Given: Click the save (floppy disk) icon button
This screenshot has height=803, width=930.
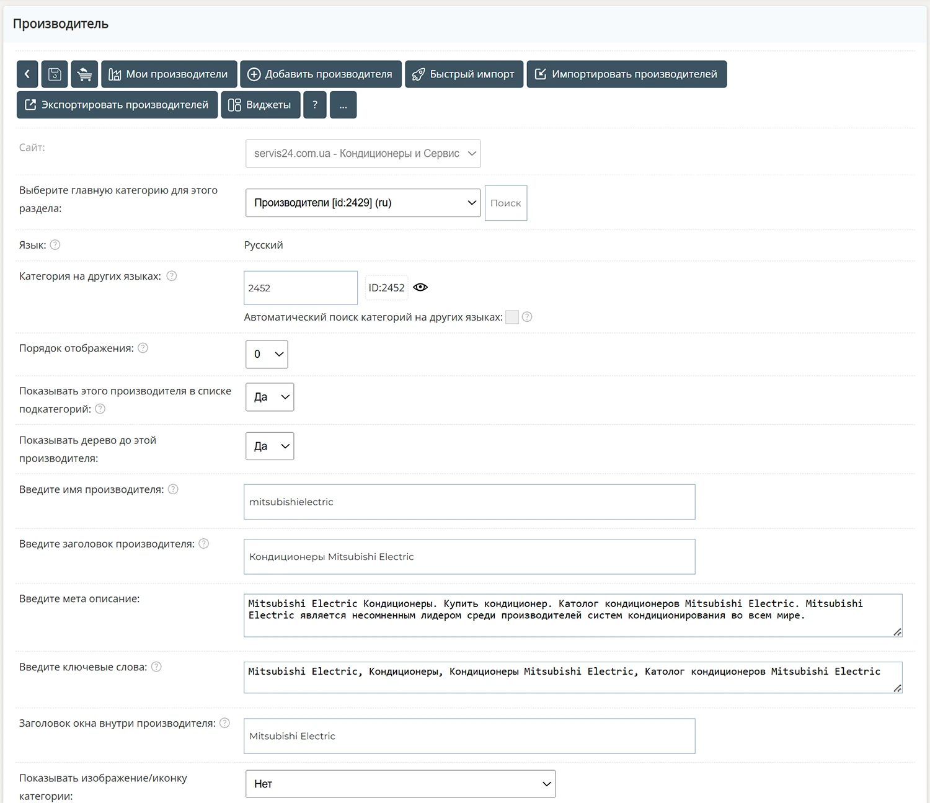Looking at the screenshot, I should coord(55,74).
